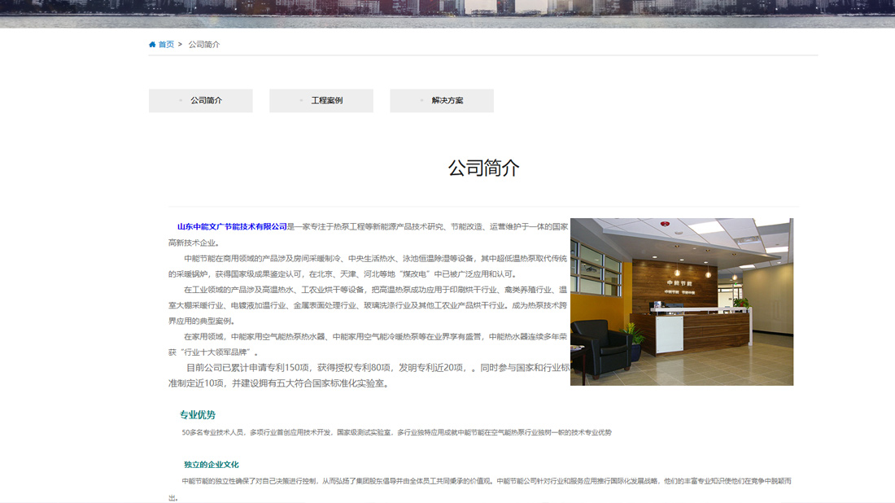Click the 专业优势 section heading

[198, 415]
